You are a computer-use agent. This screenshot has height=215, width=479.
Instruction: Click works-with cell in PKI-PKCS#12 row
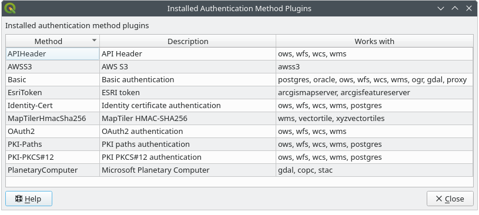click(374, 157)
